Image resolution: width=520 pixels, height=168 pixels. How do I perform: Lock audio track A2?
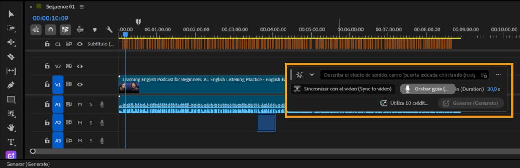click(47, 123)
